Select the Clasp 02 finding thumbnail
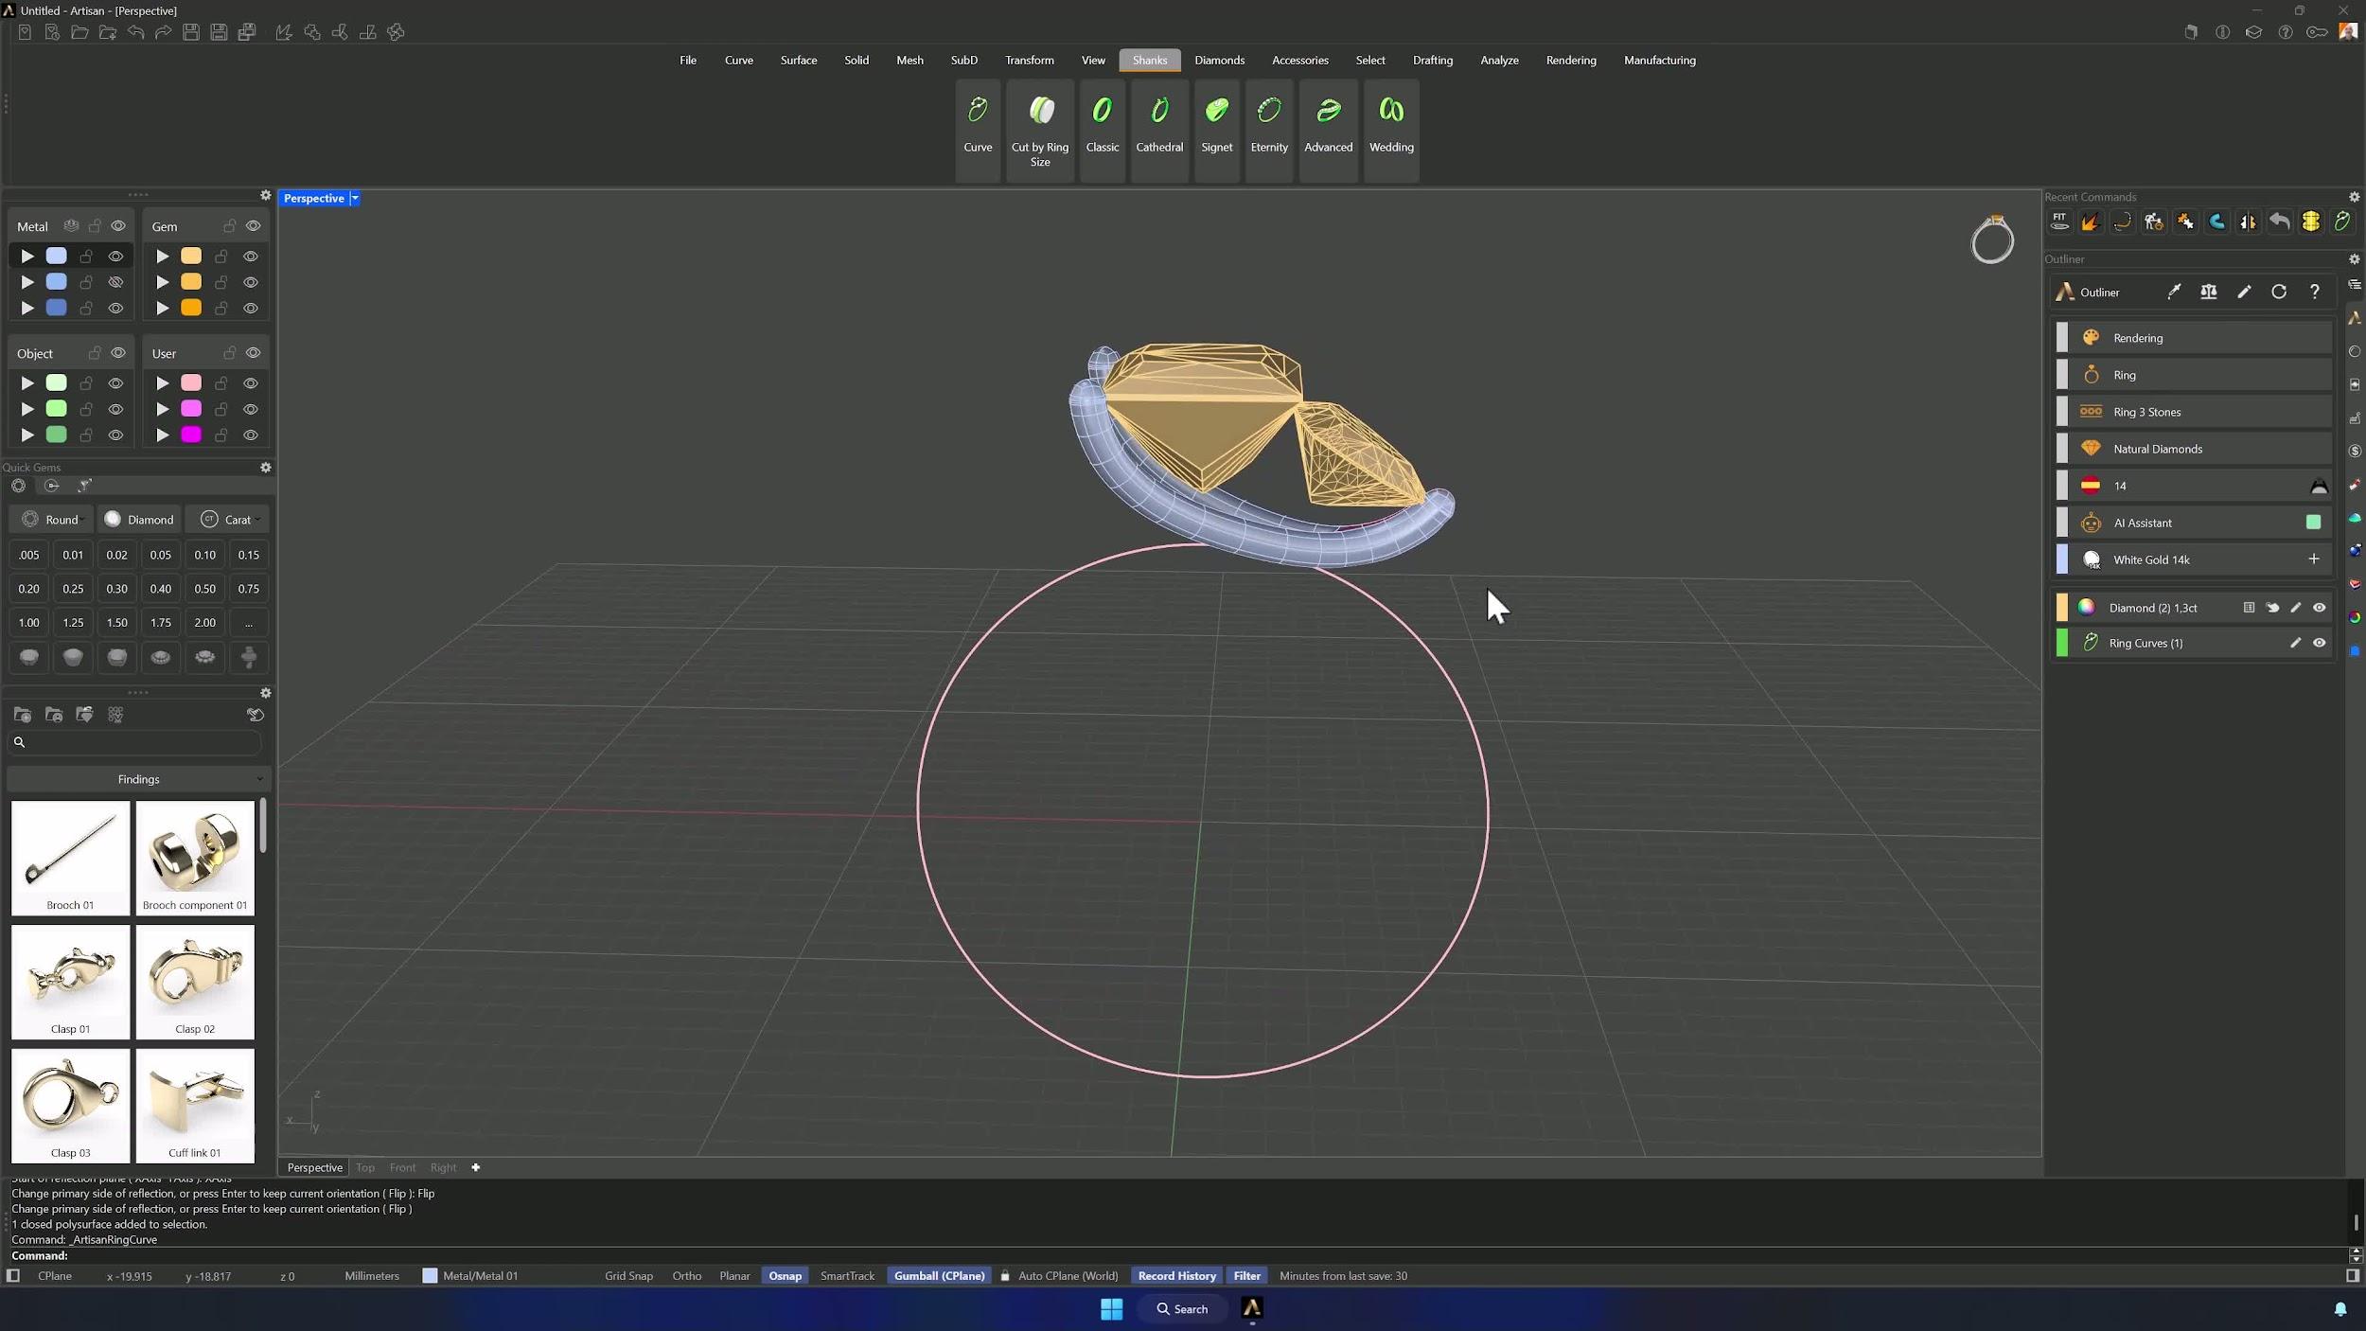Image resolution: width=2366 pixels, height=1331 pixels. pos(195,982)
